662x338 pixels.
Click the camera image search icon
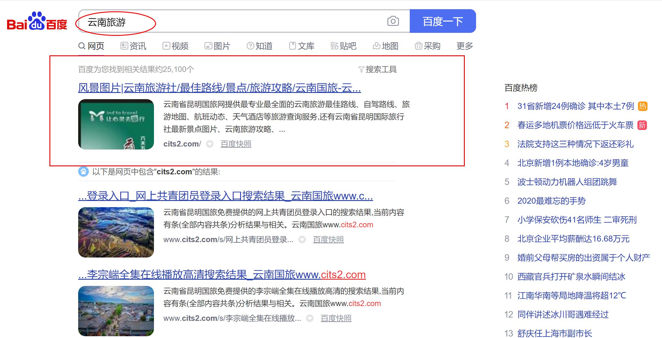pyautogui.click(x=393, y=21)
